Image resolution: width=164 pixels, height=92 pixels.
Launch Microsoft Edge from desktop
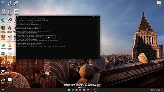3,21
